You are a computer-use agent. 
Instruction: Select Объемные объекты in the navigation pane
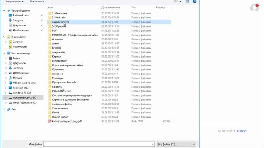24,83
